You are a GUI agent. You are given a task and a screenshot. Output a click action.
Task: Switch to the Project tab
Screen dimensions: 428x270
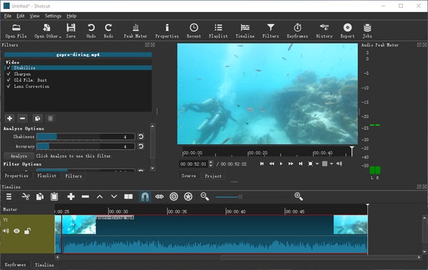click(213, 176)
